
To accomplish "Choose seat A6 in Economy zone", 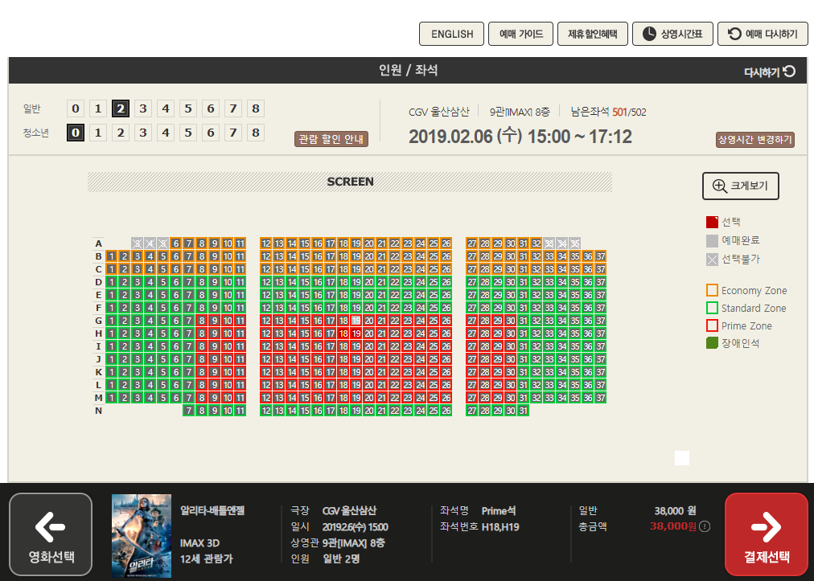I will point(176,243).
